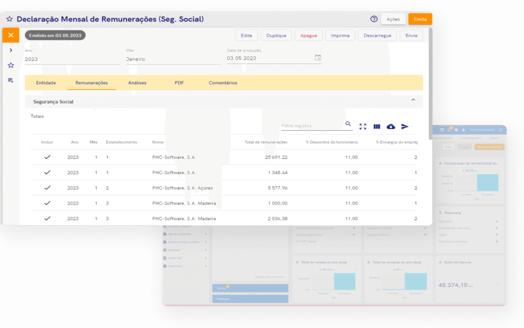Image resolution: width=524 pixels, height=328 pixels.
Task: Click the orange Emita button
Action: tap(420, 19)
